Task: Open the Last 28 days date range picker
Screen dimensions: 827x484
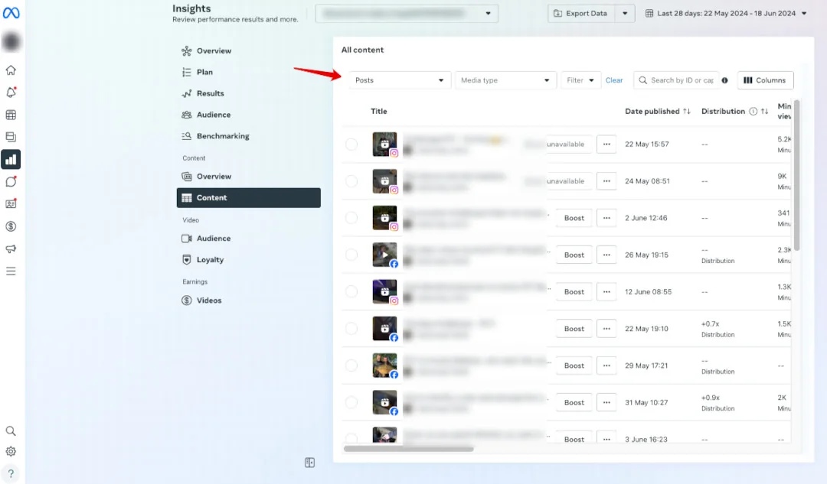Action: [726, 13]
